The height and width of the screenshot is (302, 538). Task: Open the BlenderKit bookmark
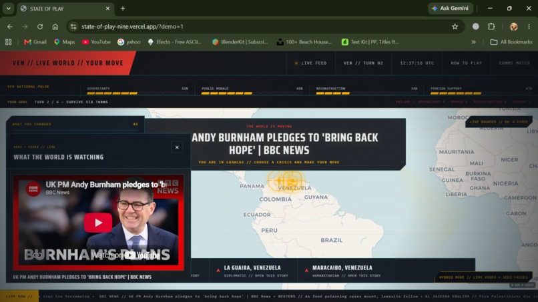240,42
